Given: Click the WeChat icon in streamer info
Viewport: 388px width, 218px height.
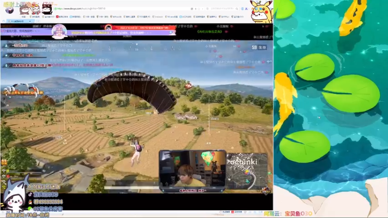Looking at the screenshot, I should (x=30, y=209).
